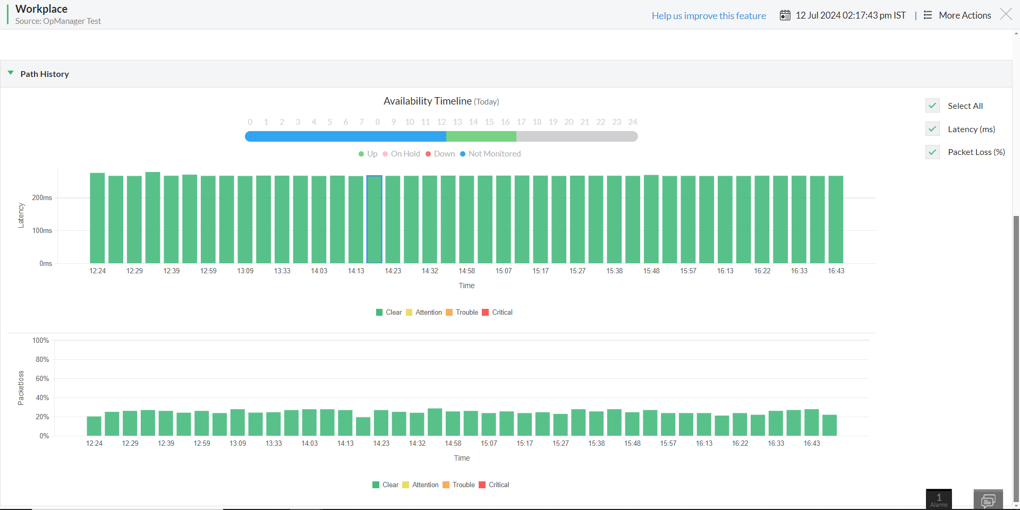Click the pink On Hold legend dot
The image size is (1020, 510).
pos(386,154)
